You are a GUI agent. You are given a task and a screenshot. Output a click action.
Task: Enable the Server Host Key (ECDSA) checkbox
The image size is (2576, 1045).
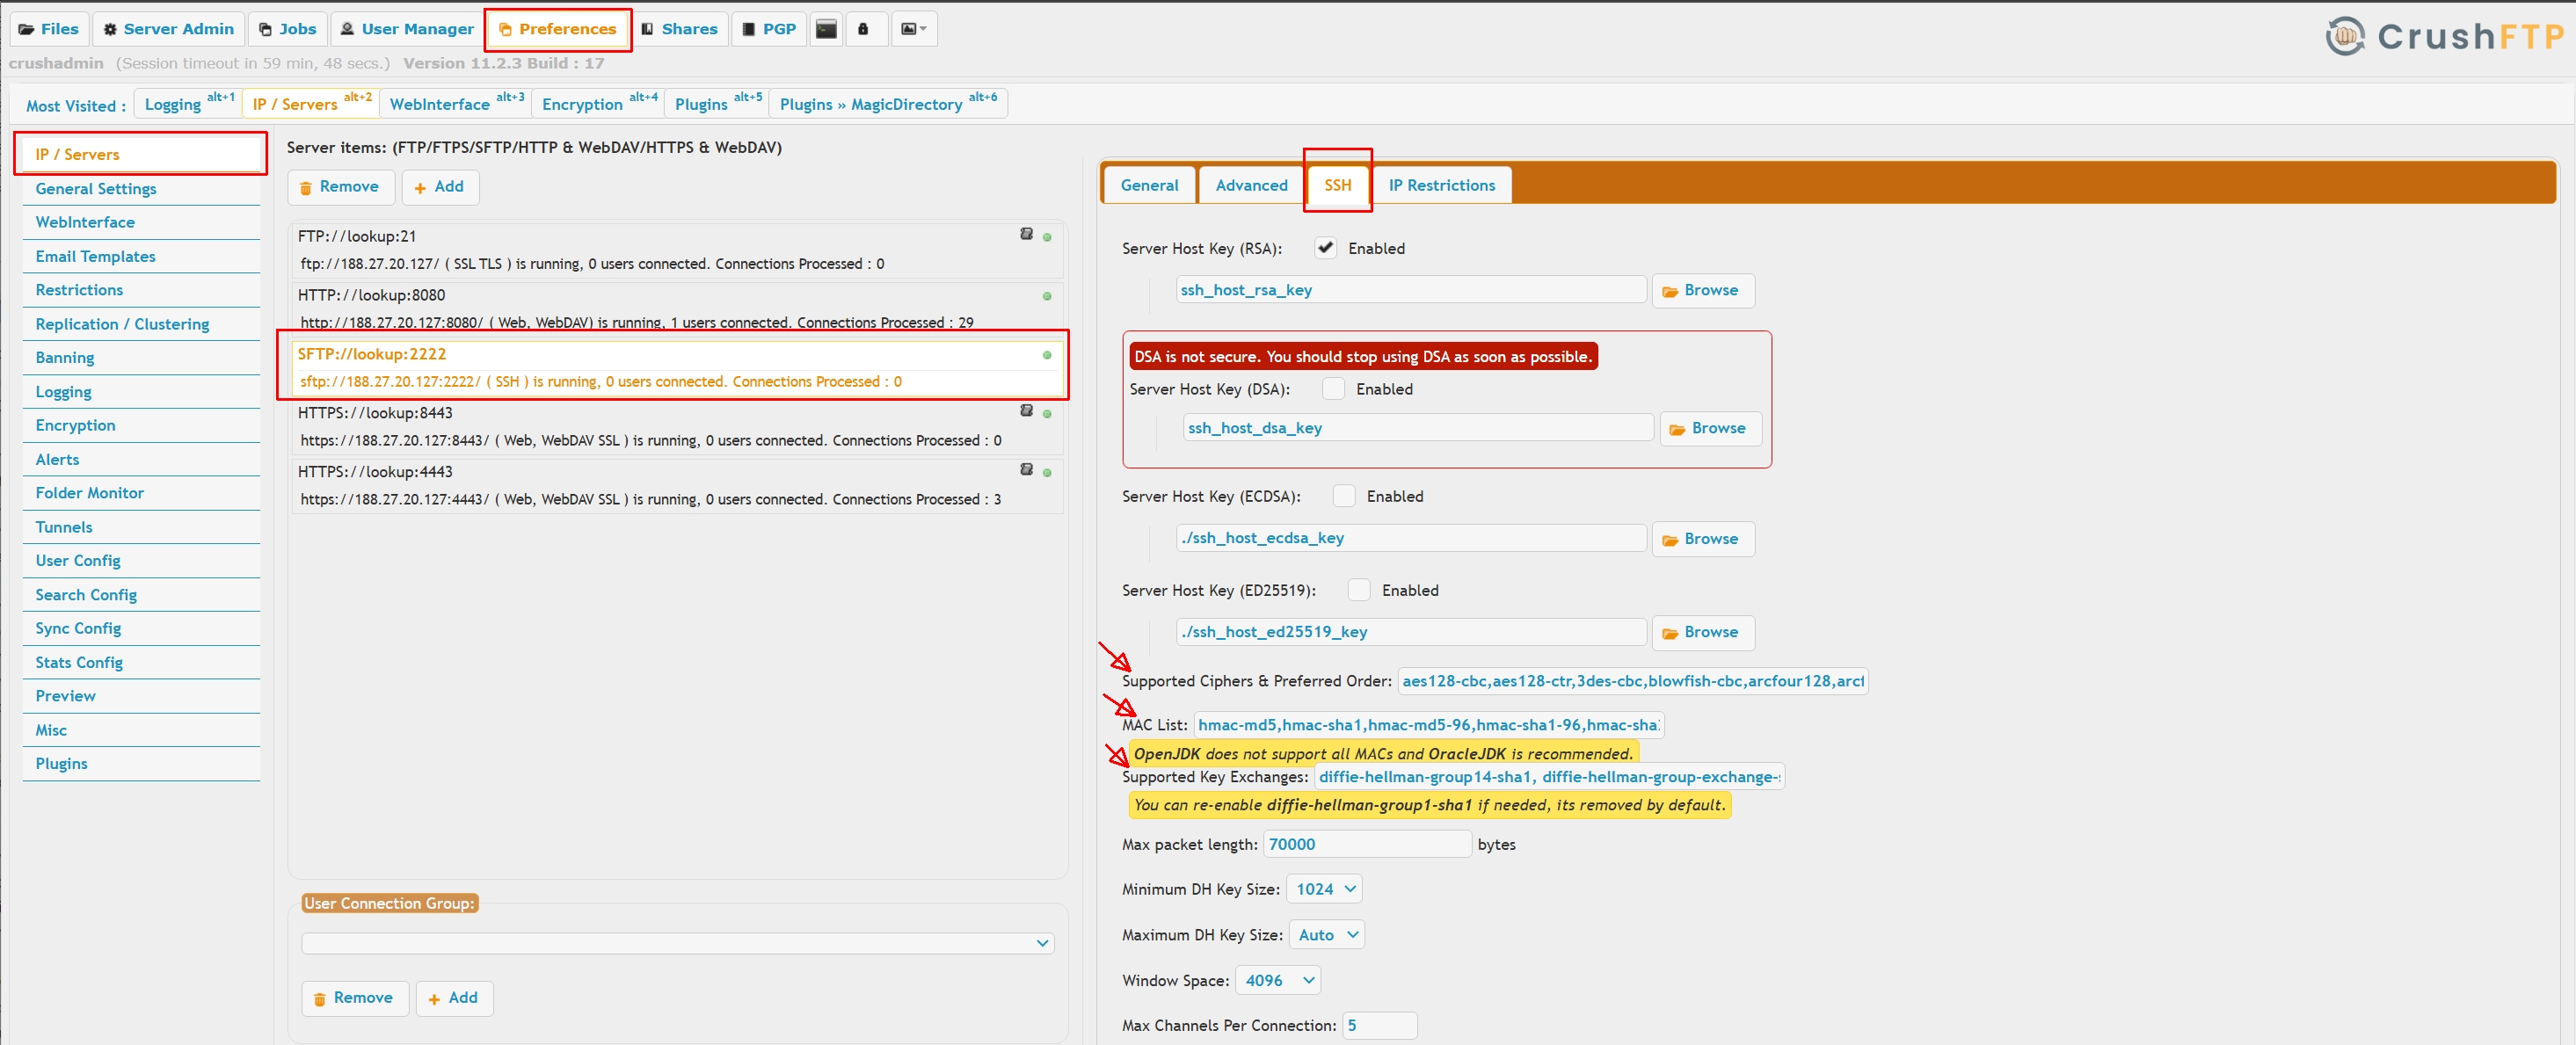[x=1344, y=496]
